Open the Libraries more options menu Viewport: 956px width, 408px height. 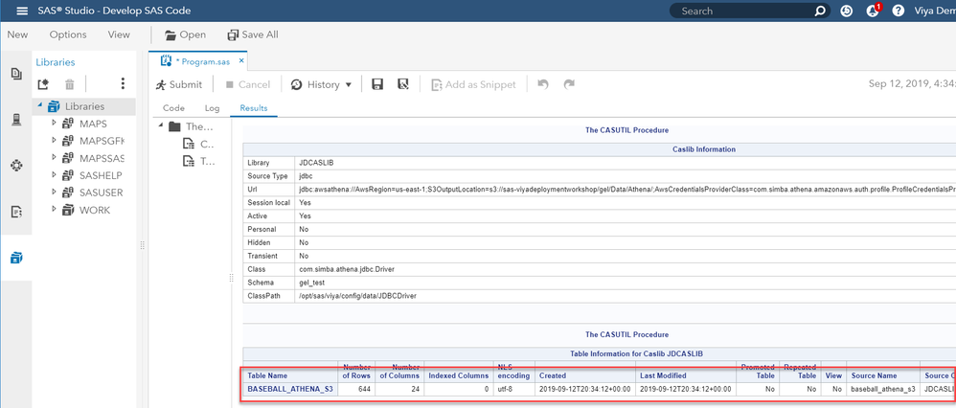click(x=124, y=83)
